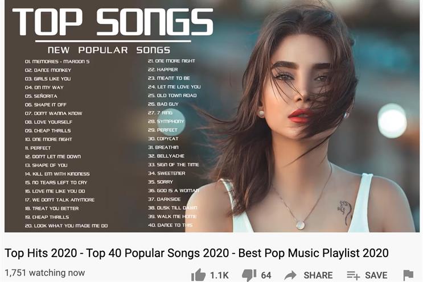
Task: Click the Old Town Road track entry
Action: [172, 96]
